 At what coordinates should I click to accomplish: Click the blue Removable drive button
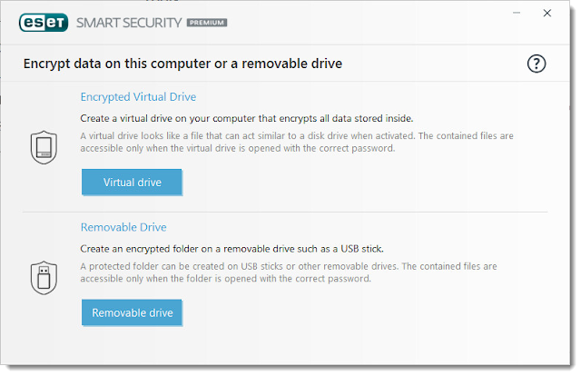coord(132,312)
